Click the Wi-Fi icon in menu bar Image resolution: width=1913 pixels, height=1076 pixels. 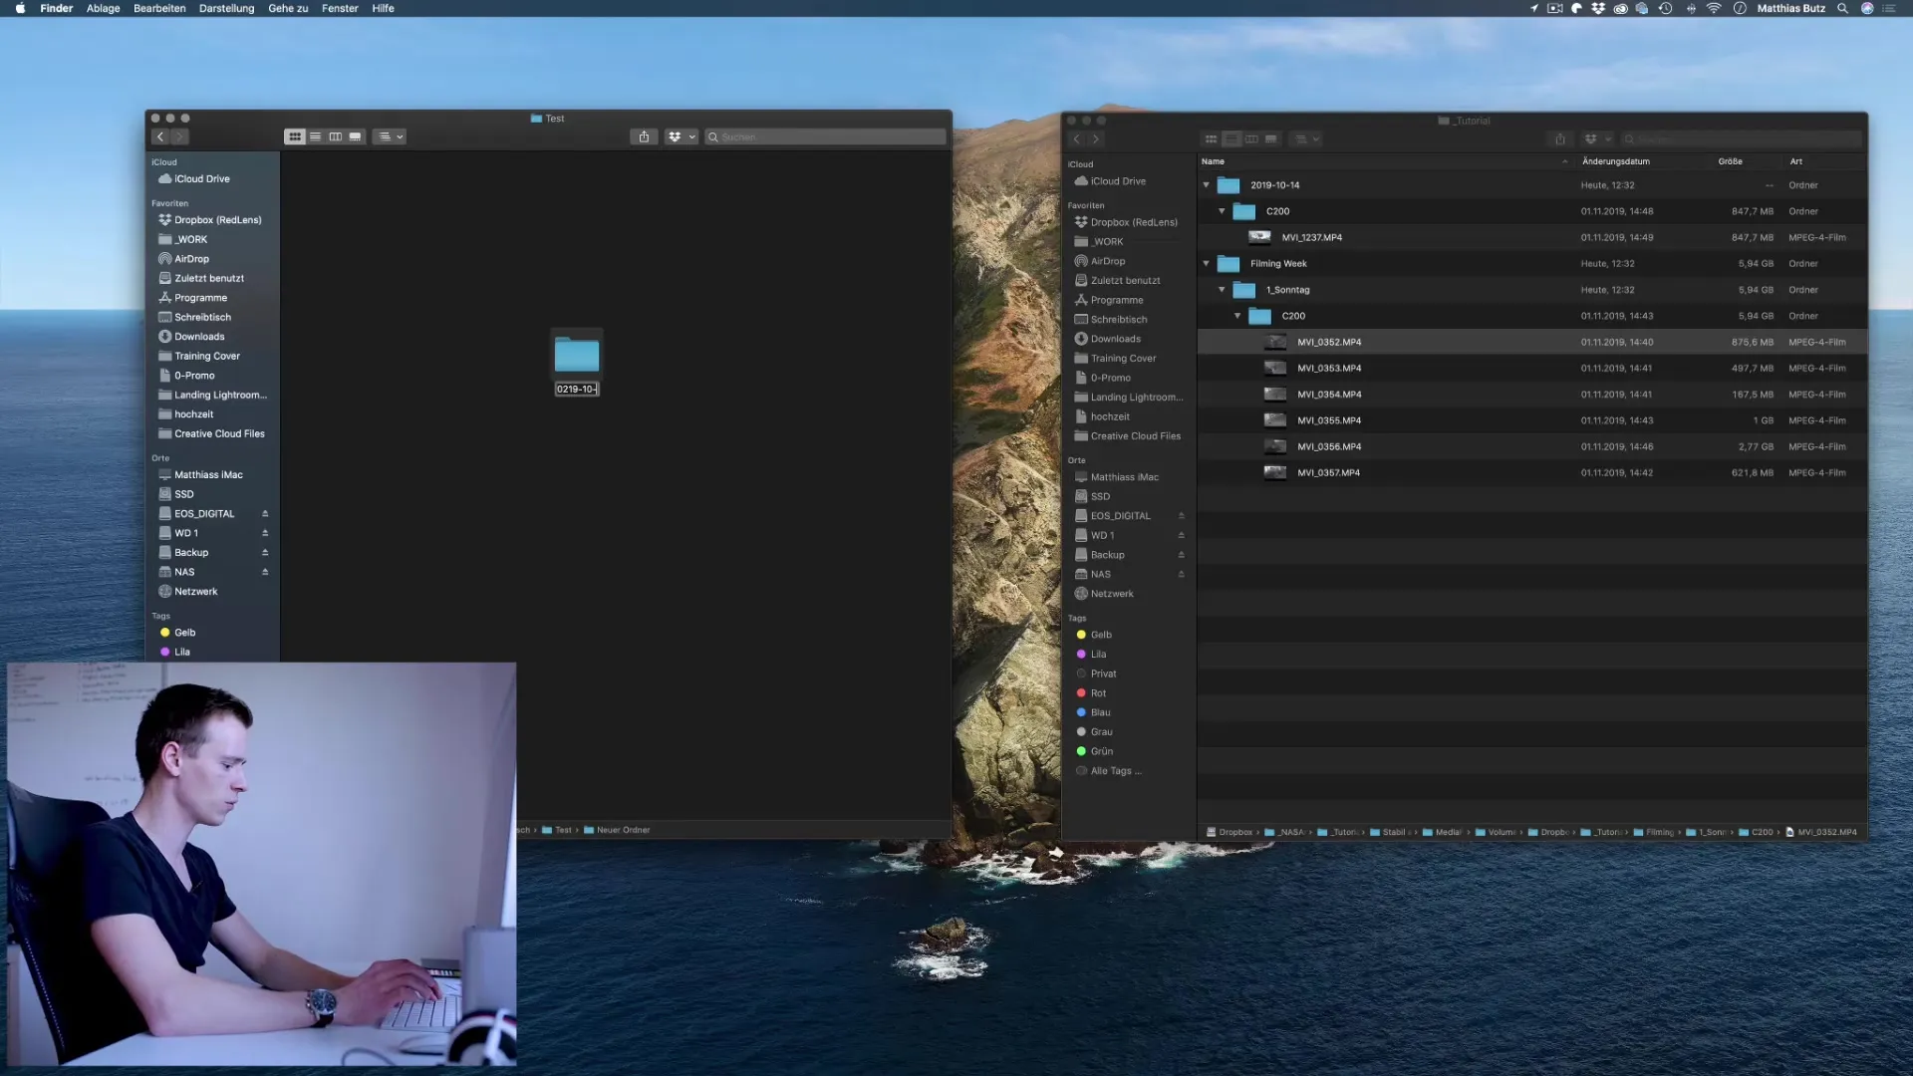1714,8
